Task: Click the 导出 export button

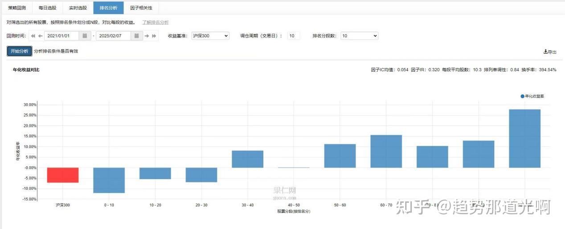Action: (550, 52)
